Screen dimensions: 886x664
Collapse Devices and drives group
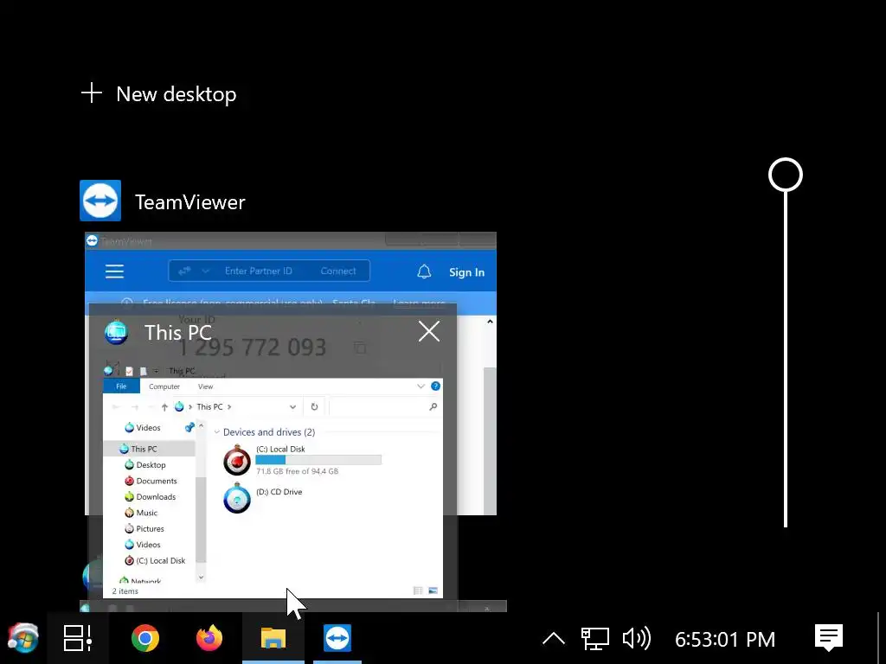[216, 432]
